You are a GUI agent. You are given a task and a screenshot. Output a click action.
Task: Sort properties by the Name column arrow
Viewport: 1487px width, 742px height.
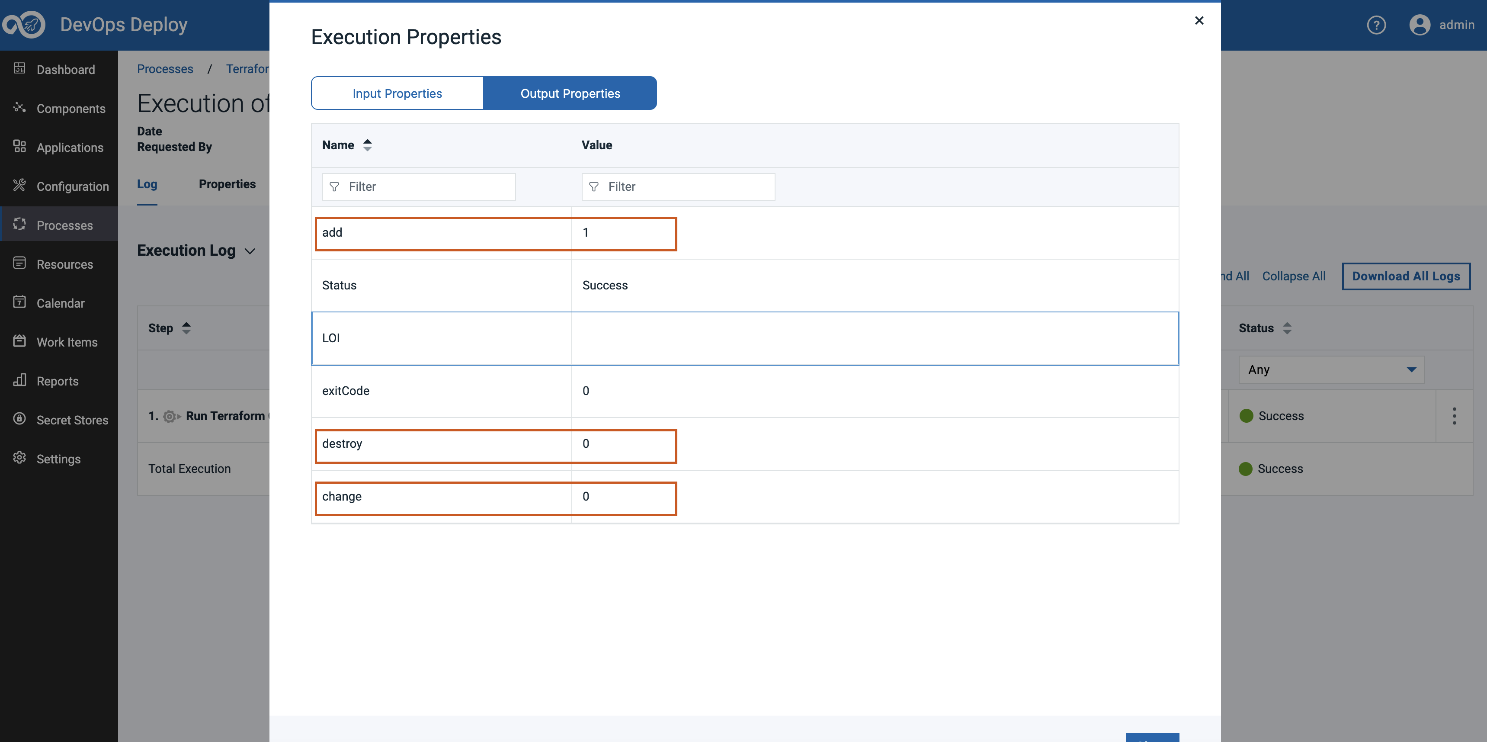point(367,145)
